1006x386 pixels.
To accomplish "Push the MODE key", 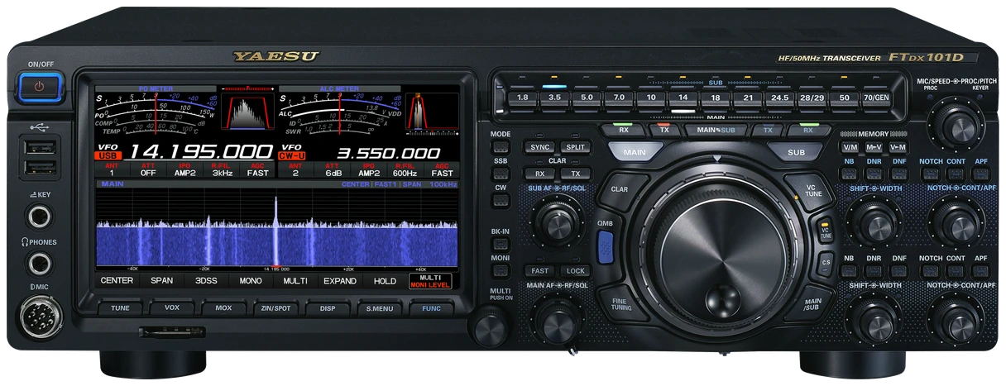I will point(500,147).
